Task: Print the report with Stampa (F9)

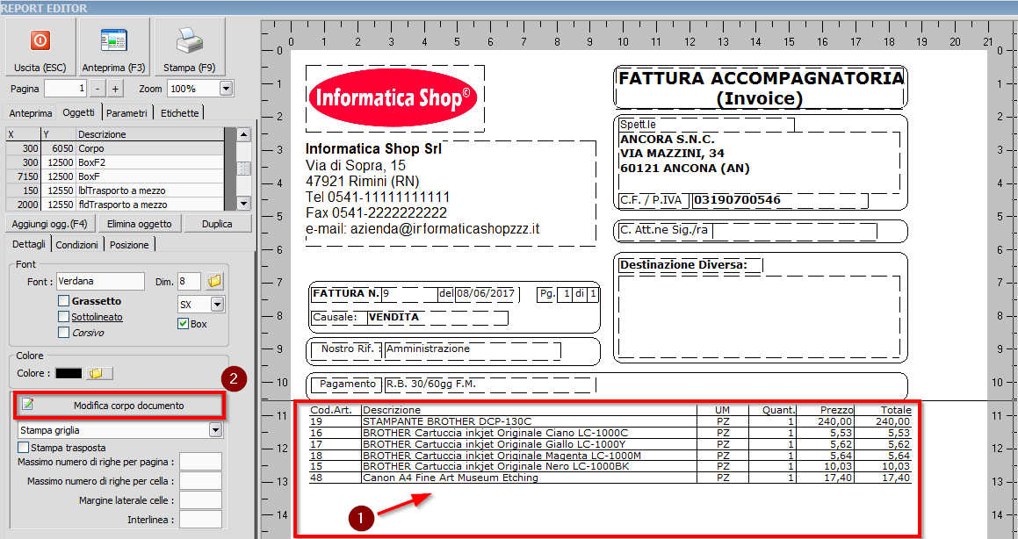Action: click(190, 47)
